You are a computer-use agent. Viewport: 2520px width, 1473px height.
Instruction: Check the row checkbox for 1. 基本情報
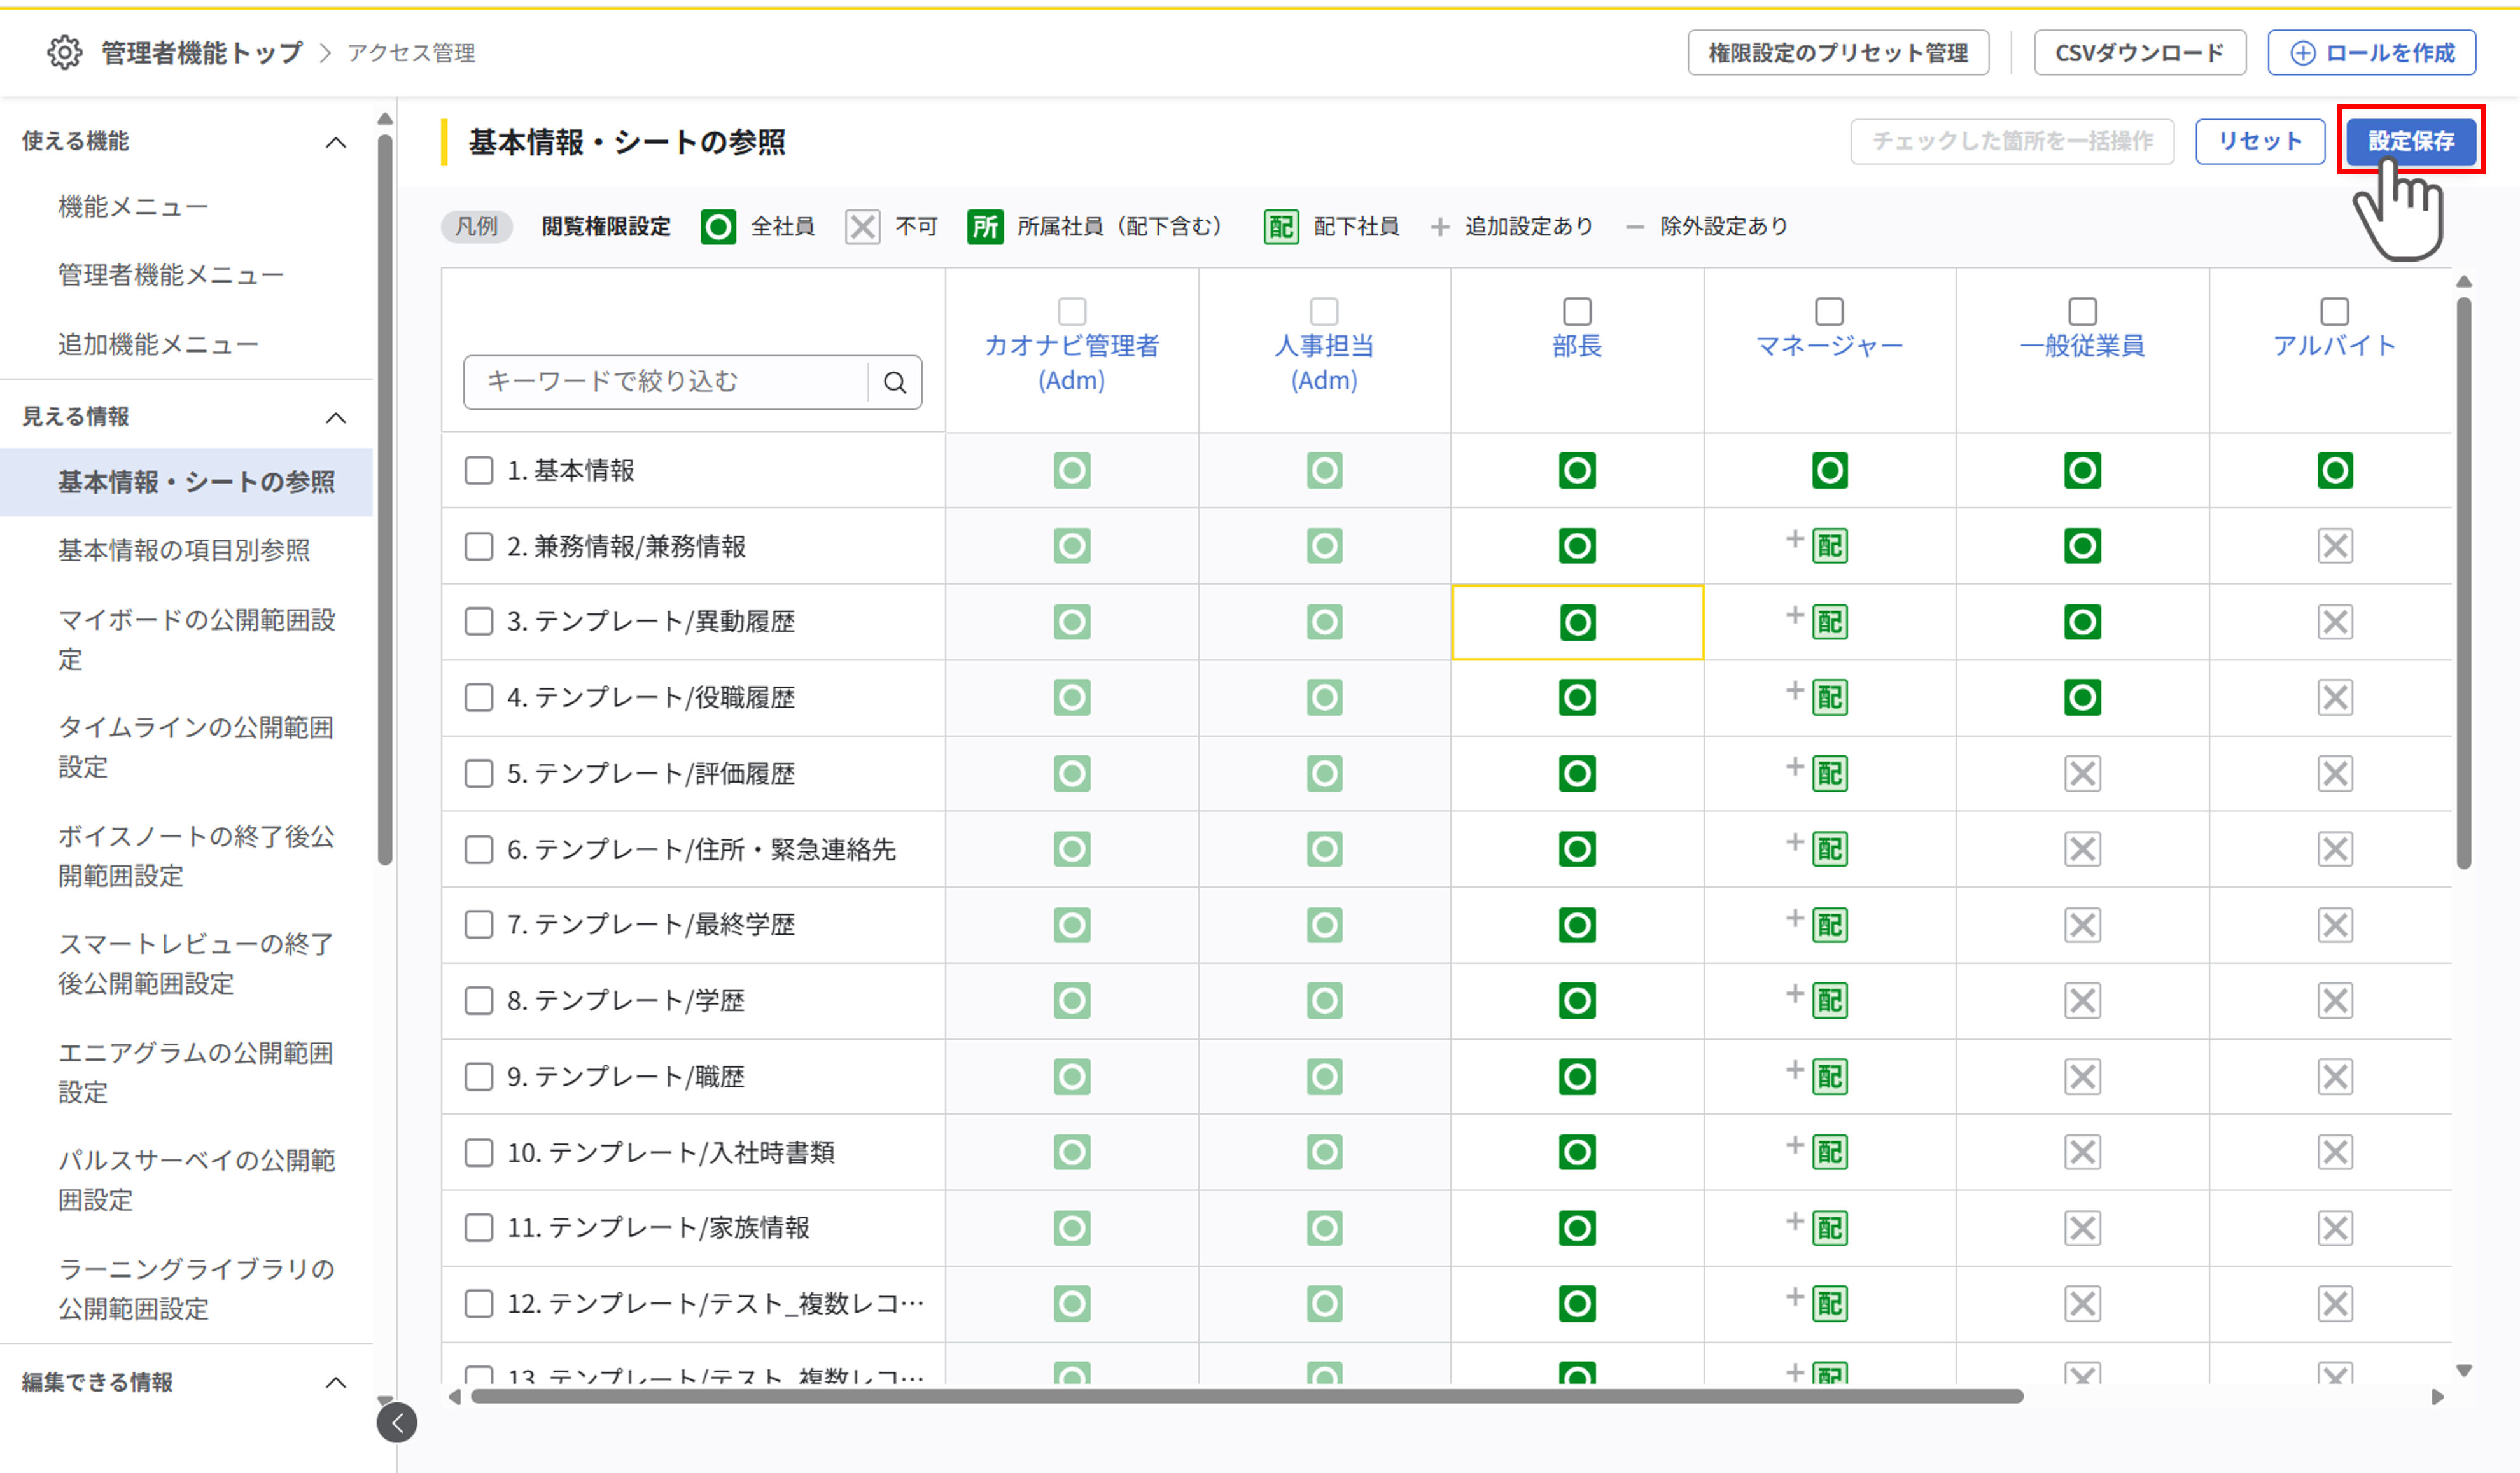coord(479,470)
